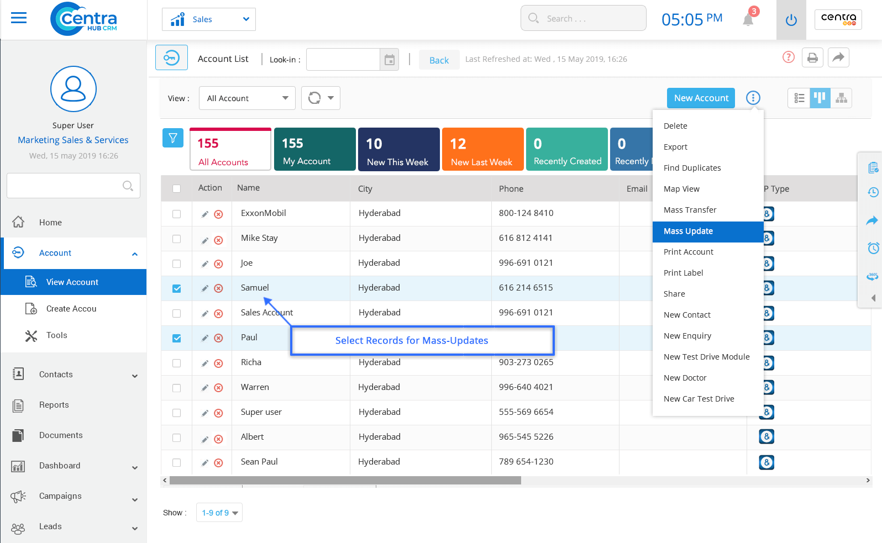
Task: Click the Look-in date field
Action: [343, 60]
